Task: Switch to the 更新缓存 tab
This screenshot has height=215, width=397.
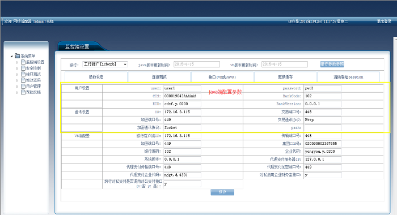Action: pyautogui.click(x=285, y=77)
